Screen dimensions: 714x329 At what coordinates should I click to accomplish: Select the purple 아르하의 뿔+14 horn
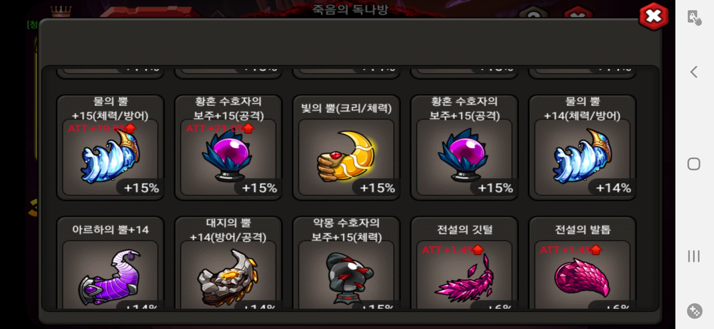(x=110, y=263)
